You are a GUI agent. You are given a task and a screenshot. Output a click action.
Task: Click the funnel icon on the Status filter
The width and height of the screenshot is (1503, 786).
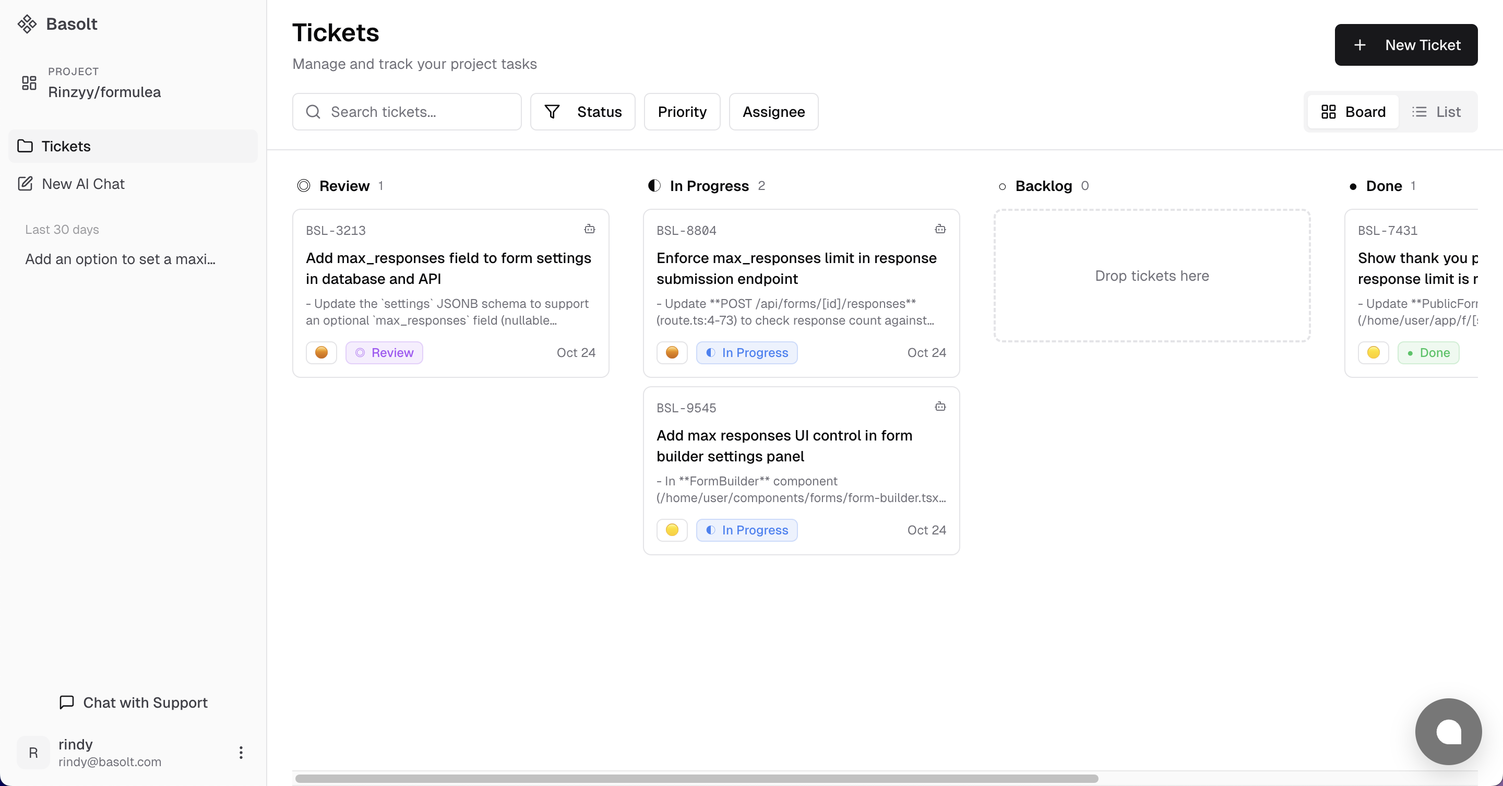coord(553,112)
